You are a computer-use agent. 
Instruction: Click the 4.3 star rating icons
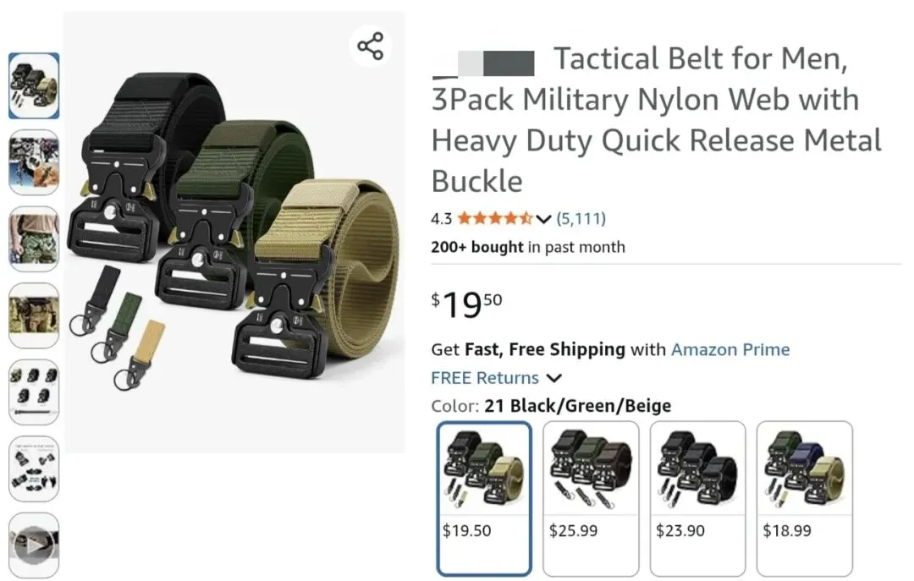coord(494,219)
